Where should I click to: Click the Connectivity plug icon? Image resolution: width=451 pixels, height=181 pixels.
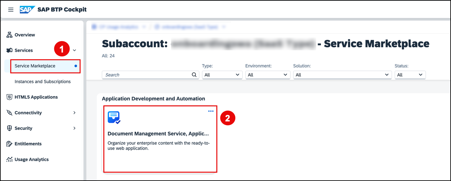pos(9,113)
